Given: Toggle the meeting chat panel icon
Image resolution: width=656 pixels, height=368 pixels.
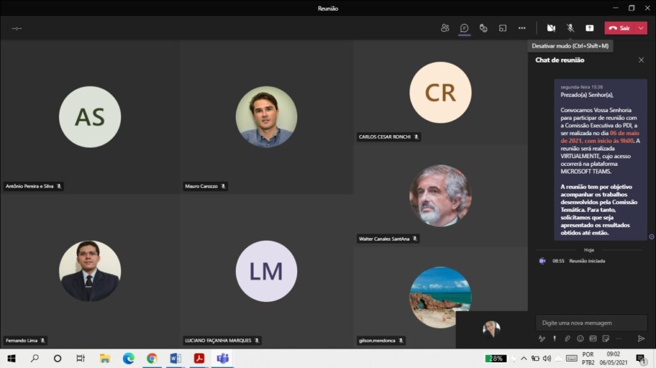Looking at the screenshot, I should 464,28.
